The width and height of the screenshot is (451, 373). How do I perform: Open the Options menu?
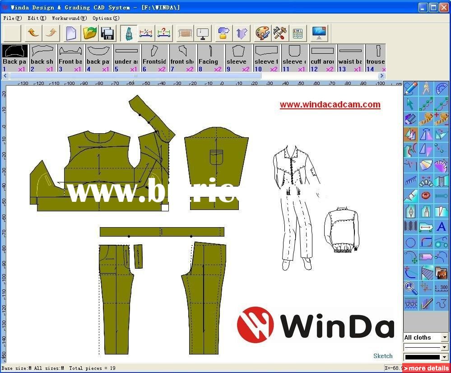click(106, 18)
